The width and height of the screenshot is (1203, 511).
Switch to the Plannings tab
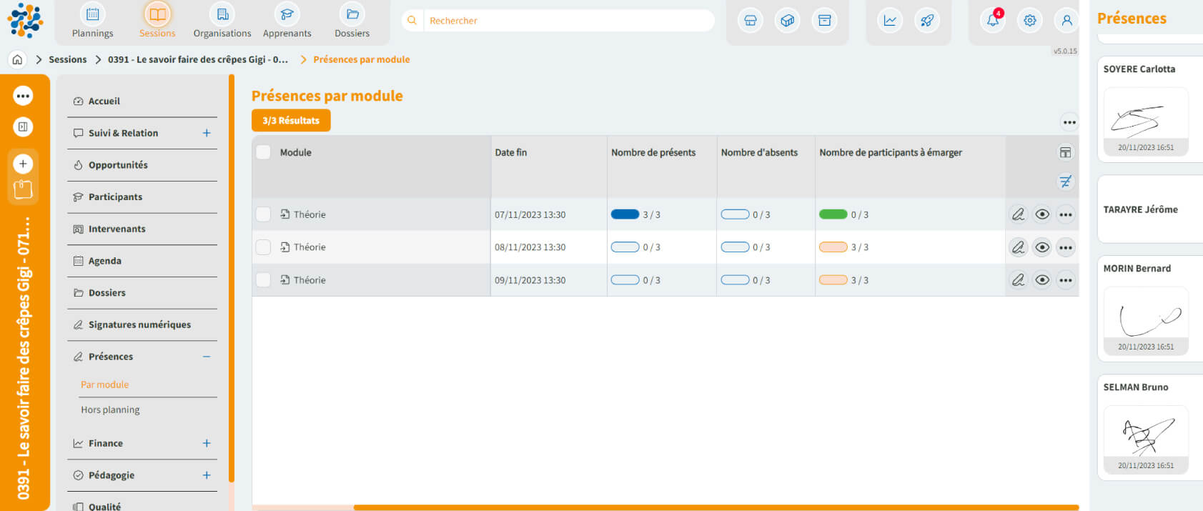click(92, 21)
